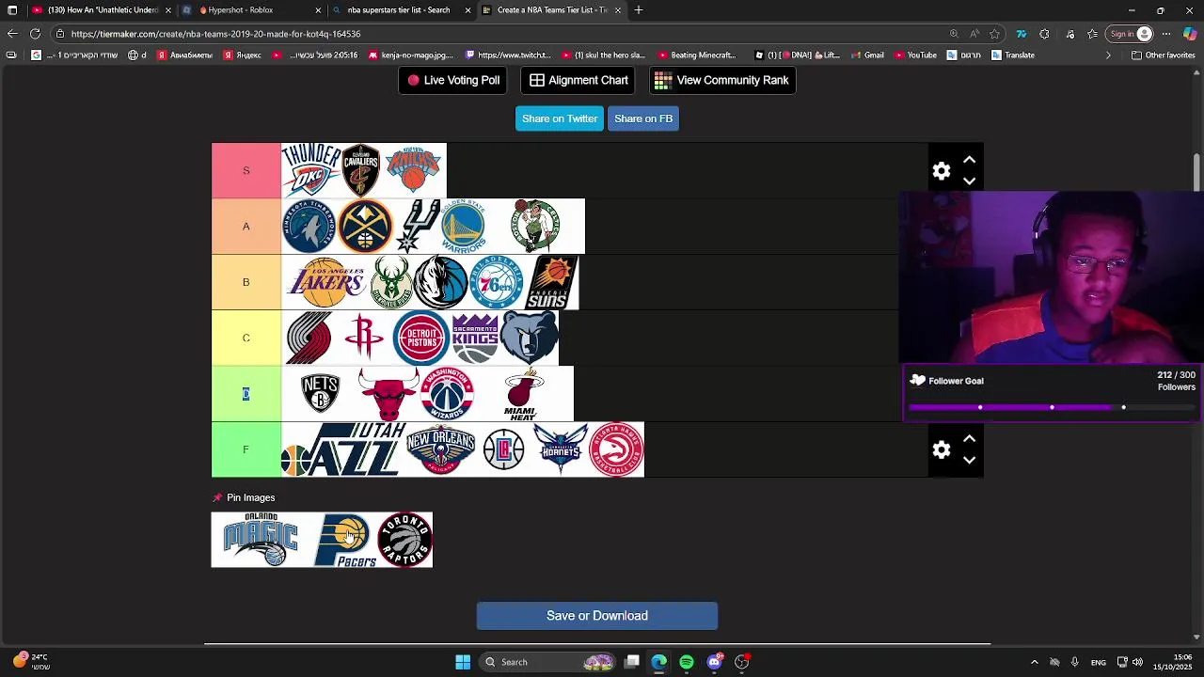The width and height of the screenshot is (1204, 677).
Task: Select the New Orleans Pelicans logo
Action: [440, 449]
